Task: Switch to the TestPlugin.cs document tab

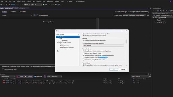Action: click(x=22, y=8)
